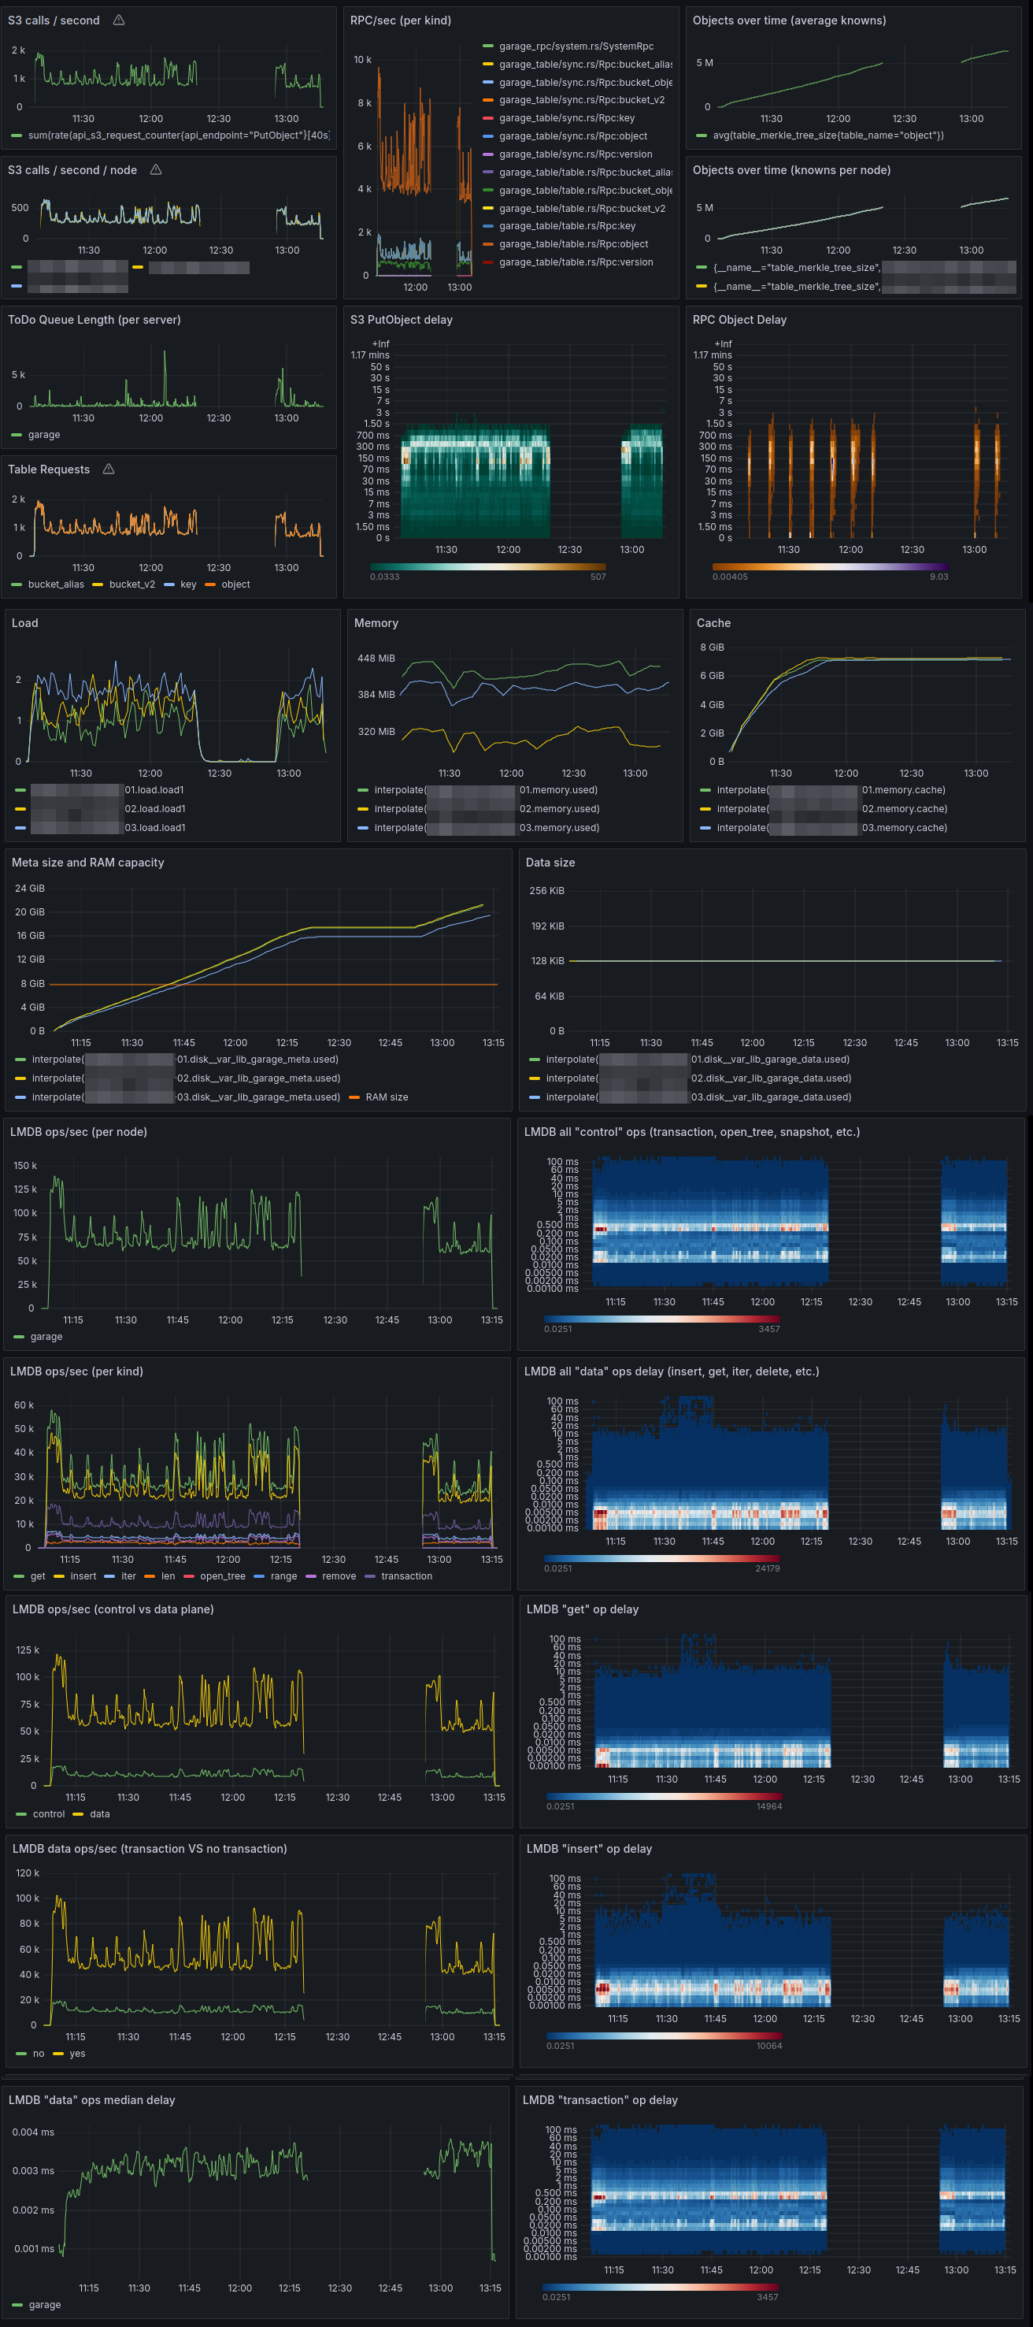Toggle the 'RAM size' series in Meta size legend
Image resolution: width=1033 pixels, height=2327 pixels.
tap(387, 1097)
